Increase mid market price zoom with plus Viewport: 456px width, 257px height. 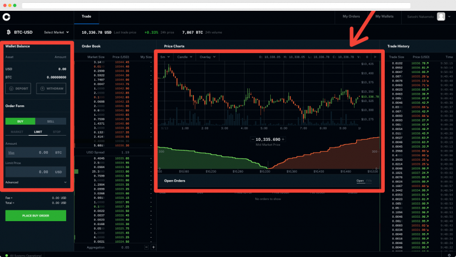point(283,139)
